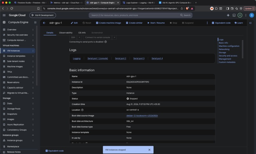256x154 pixels.
Task: Collapse the Virtual machines section
Action: (x=33, y=45)
